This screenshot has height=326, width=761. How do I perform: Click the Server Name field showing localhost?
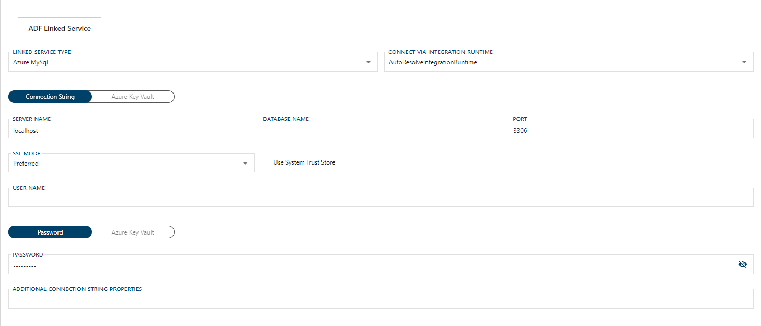[x=131, y=131]
